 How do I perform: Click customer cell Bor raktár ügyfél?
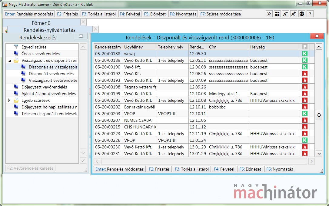[x=140, y=107]
